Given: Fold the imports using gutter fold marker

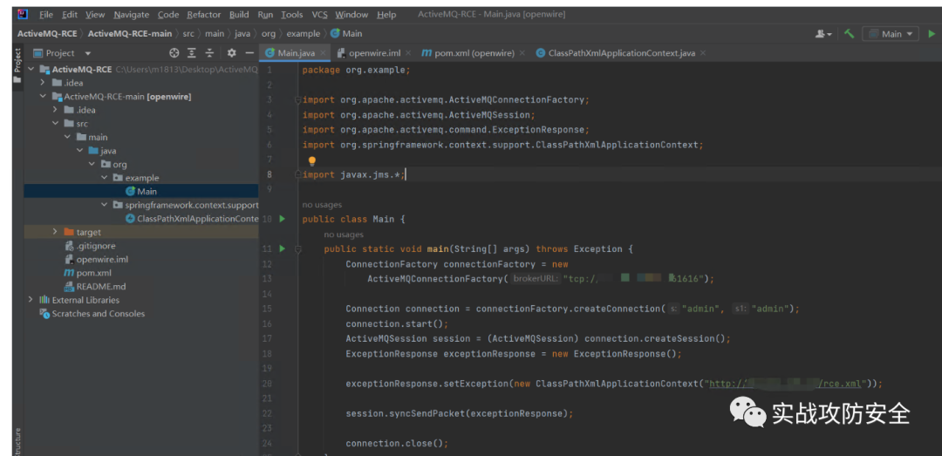Looking at the screenshot, I should (x=297, y=100).
